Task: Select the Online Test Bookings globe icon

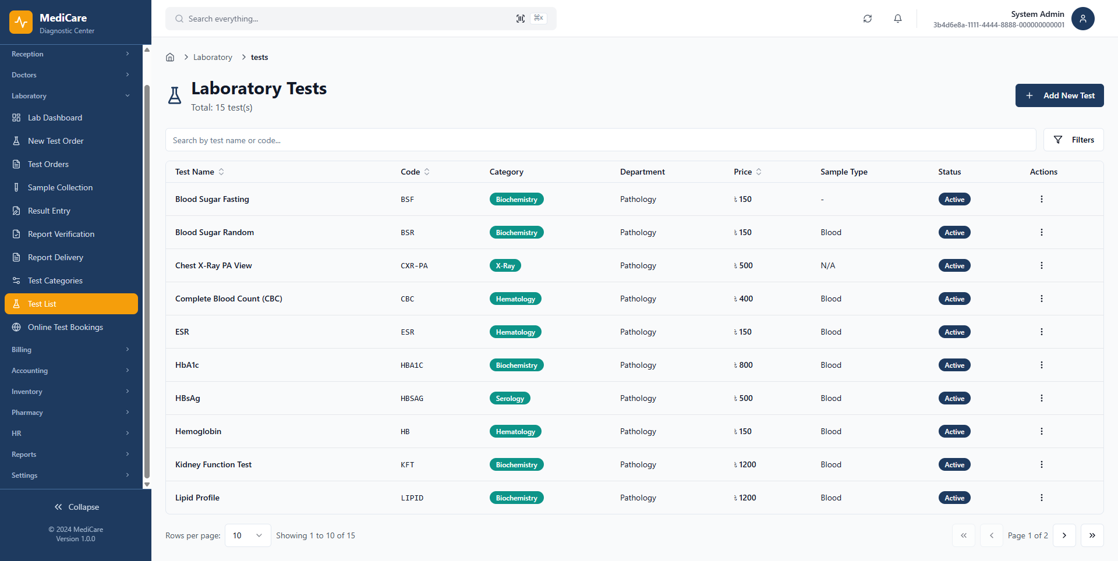Action: (x=16, y=327)
